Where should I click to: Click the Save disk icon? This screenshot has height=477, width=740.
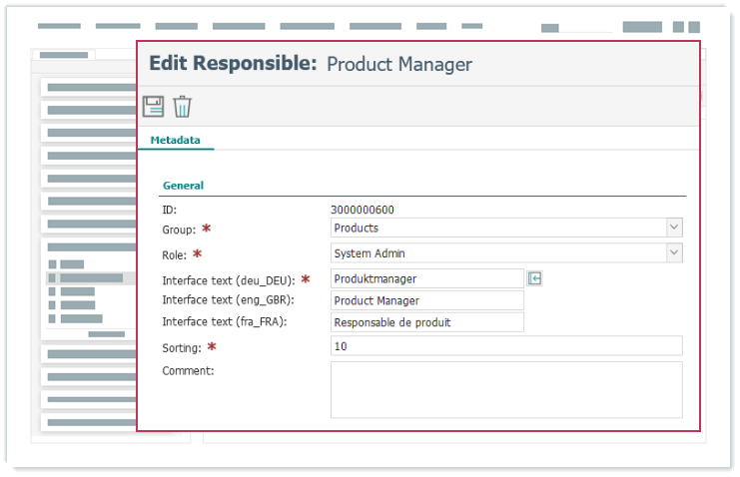point(153,107)
